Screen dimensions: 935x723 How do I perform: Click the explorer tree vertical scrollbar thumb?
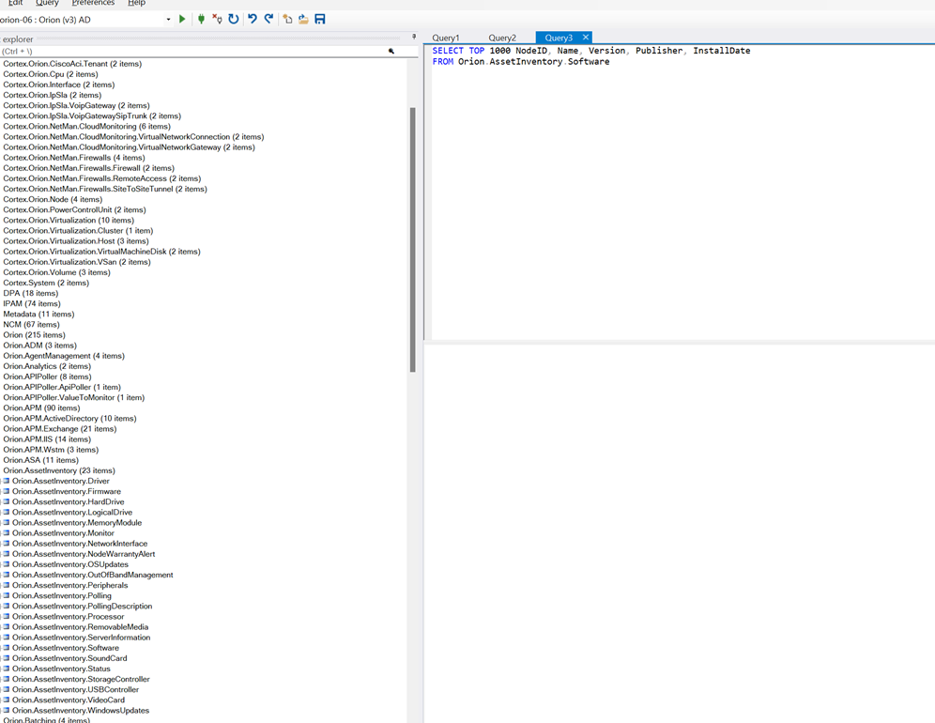[413, 239]
